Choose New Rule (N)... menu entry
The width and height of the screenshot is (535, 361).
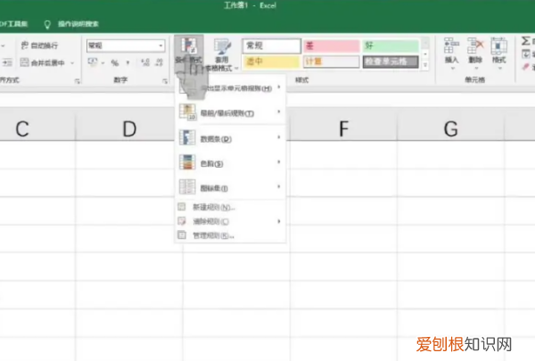230,207
